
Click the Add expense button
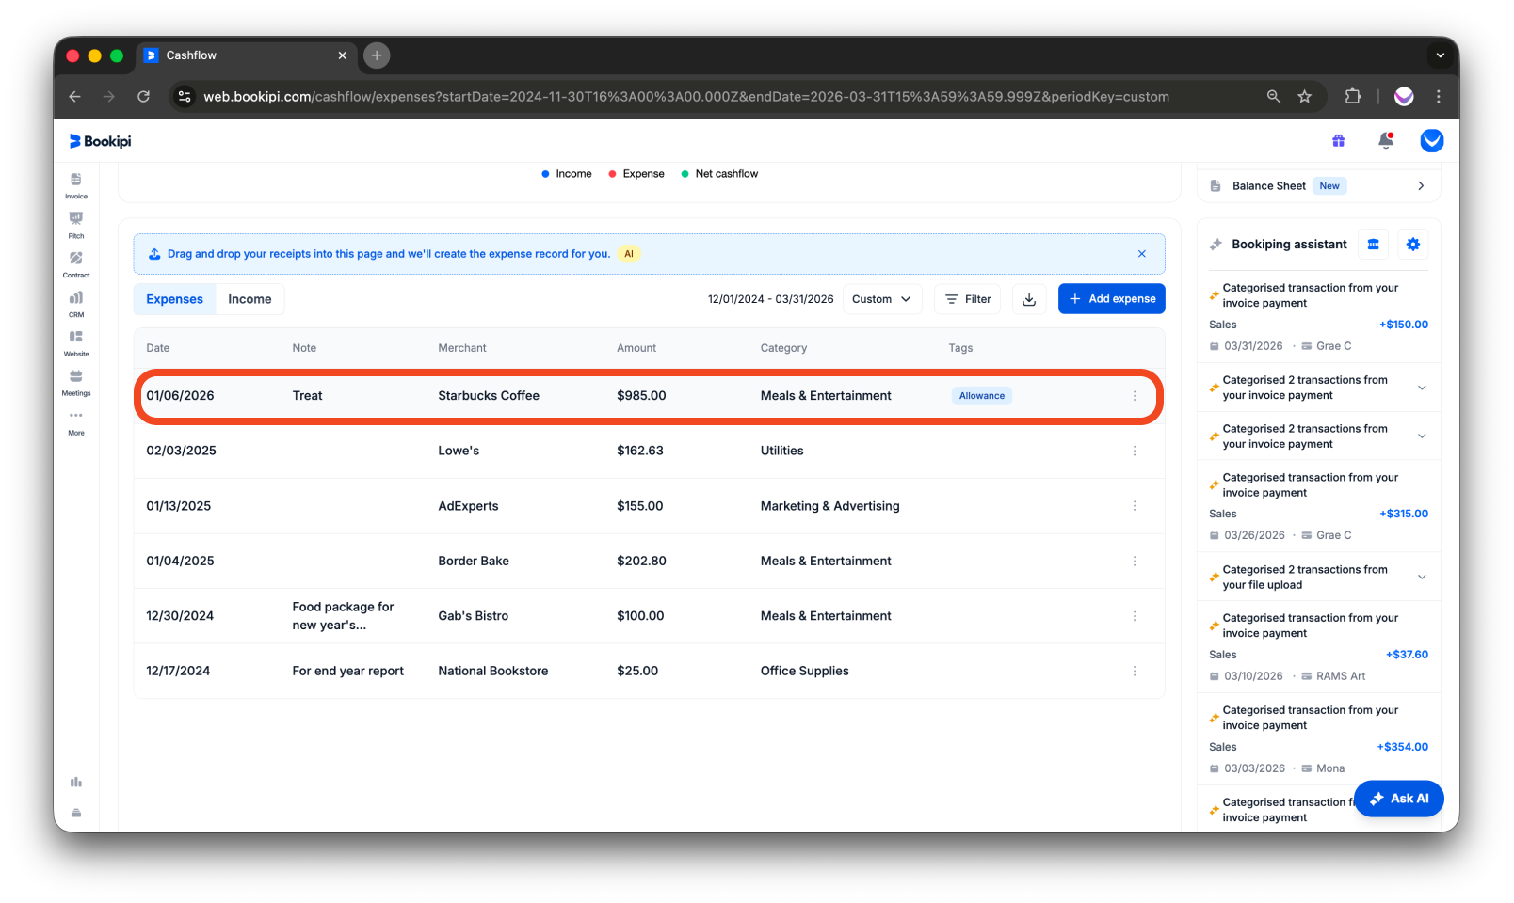pyautogui.click(x=1111, y=298)
